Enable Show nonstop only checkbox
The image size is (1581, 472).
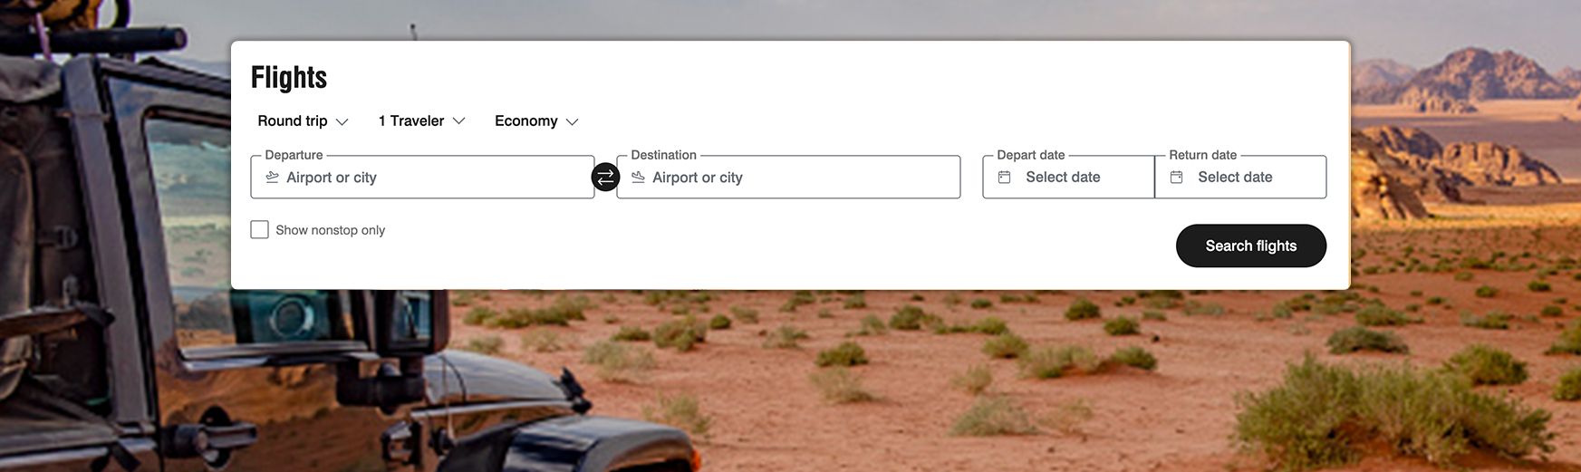(259, 230)
